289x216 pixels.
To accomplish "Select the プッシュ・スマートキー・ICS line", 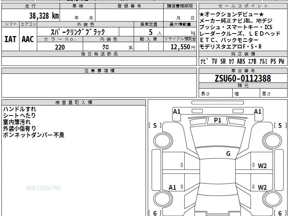I will point(236,27).
